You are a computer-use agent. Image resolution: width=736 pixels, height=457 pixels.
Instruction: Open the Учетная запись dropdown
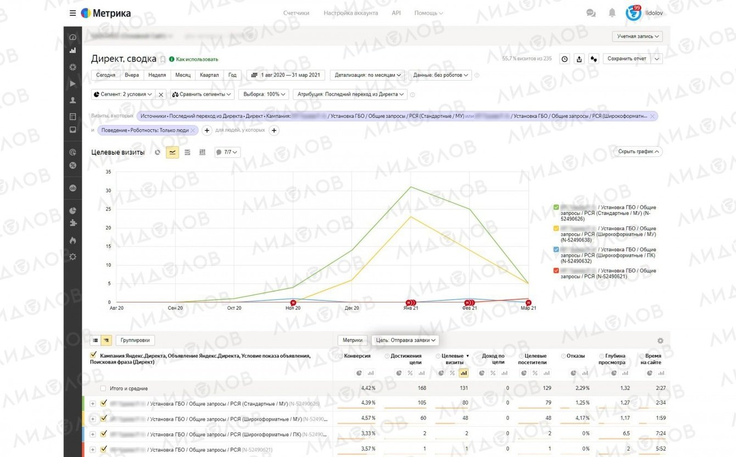pos(637,36)
